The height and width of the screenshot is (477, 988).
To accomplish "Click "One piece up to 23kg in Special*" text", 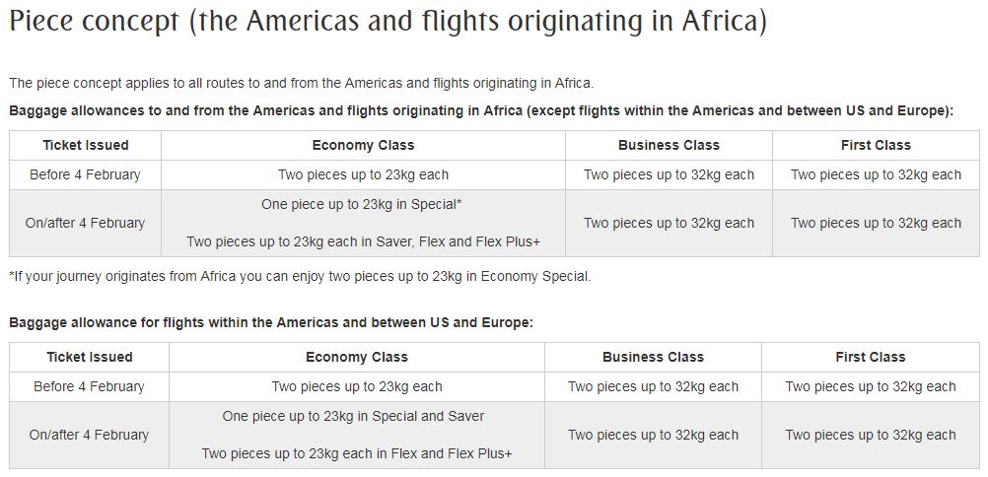I will [x=363, y=204].
